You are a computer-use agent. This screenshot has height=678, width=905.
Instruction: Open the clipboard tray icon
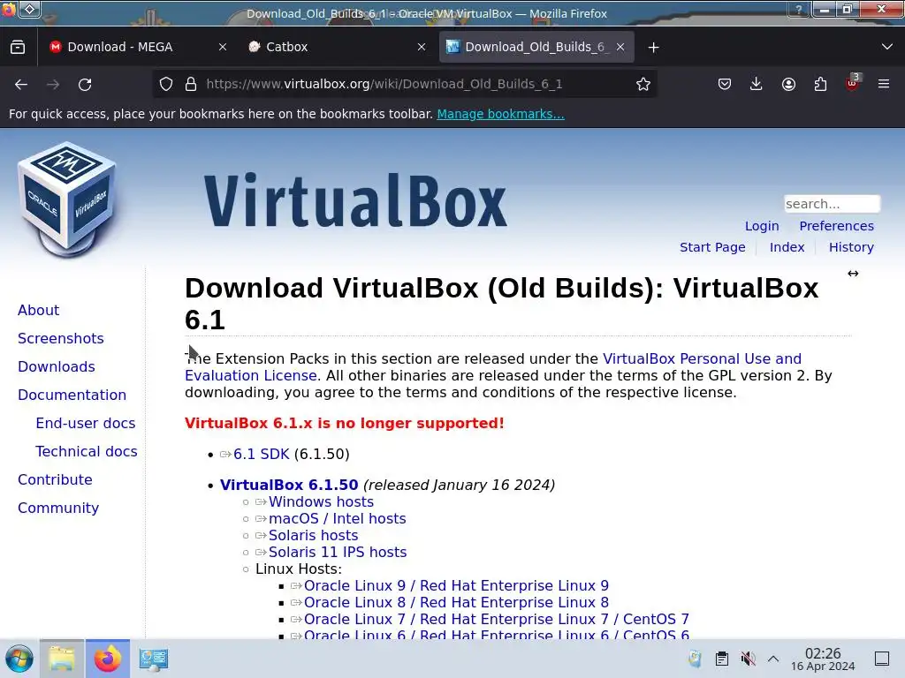click(x=721, y=659)
